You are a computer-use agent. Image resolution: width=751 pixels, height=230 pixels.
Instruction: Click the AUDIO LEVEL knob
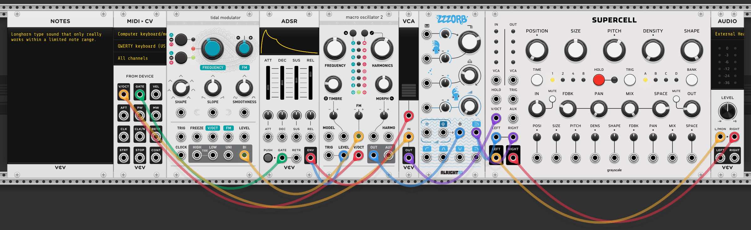click(x=728, y=111)
